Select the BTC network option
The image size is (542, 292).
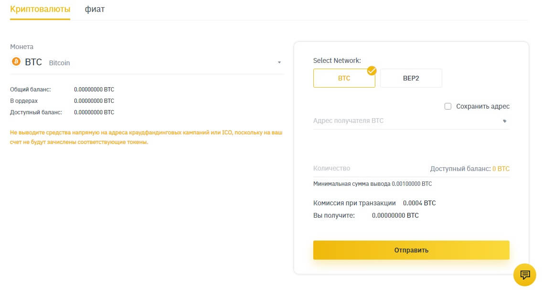(x=344, y=78)
